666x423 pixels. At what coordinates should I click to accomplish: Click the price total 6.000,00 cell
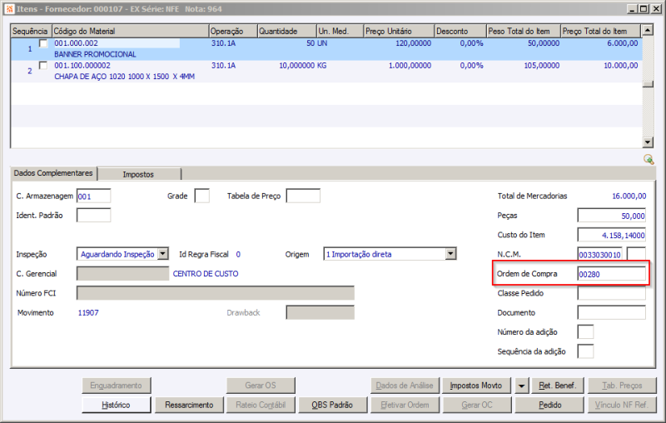pos(622,43)
